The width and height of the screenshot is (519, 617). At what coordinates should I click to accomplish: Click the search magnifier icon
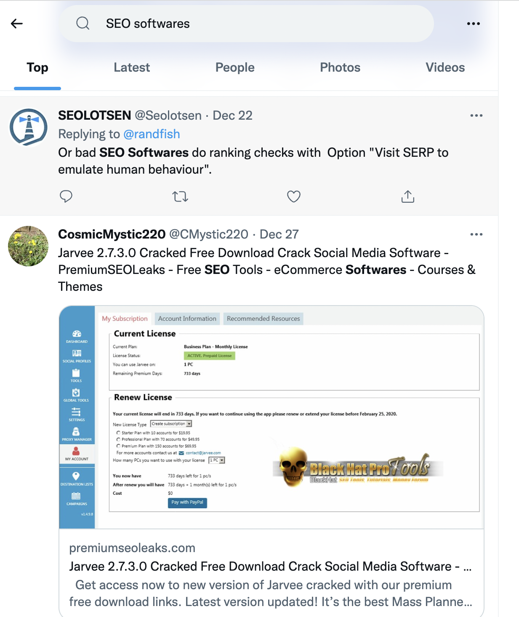83,23
